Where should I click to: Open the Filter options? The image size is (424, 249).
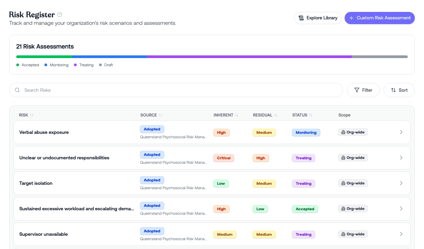(363, 90)
